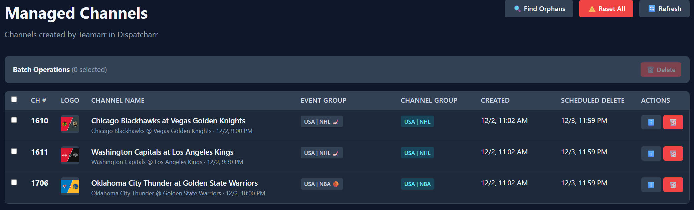Click the Find Orphans button

[x=539, y=9]
